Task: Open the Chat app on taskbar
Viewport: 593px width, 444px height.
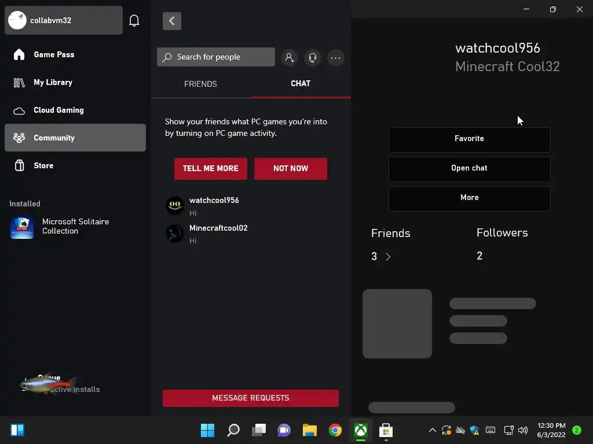Action: 284,430
